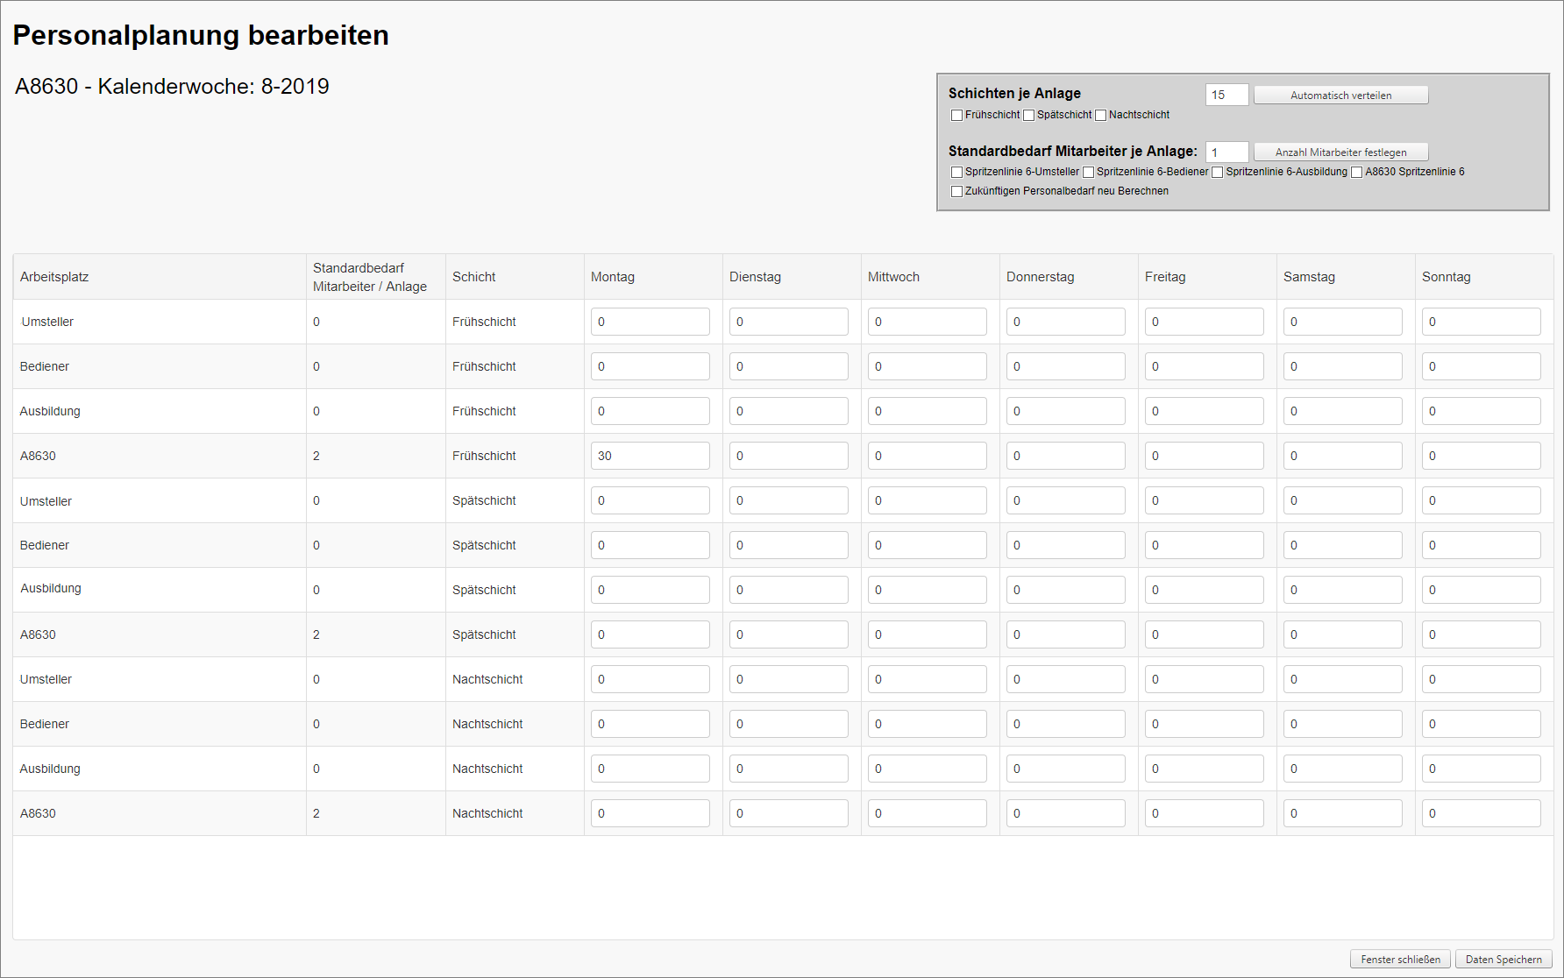Click the Schichten je Anlage label

[x=1014, y=93]
